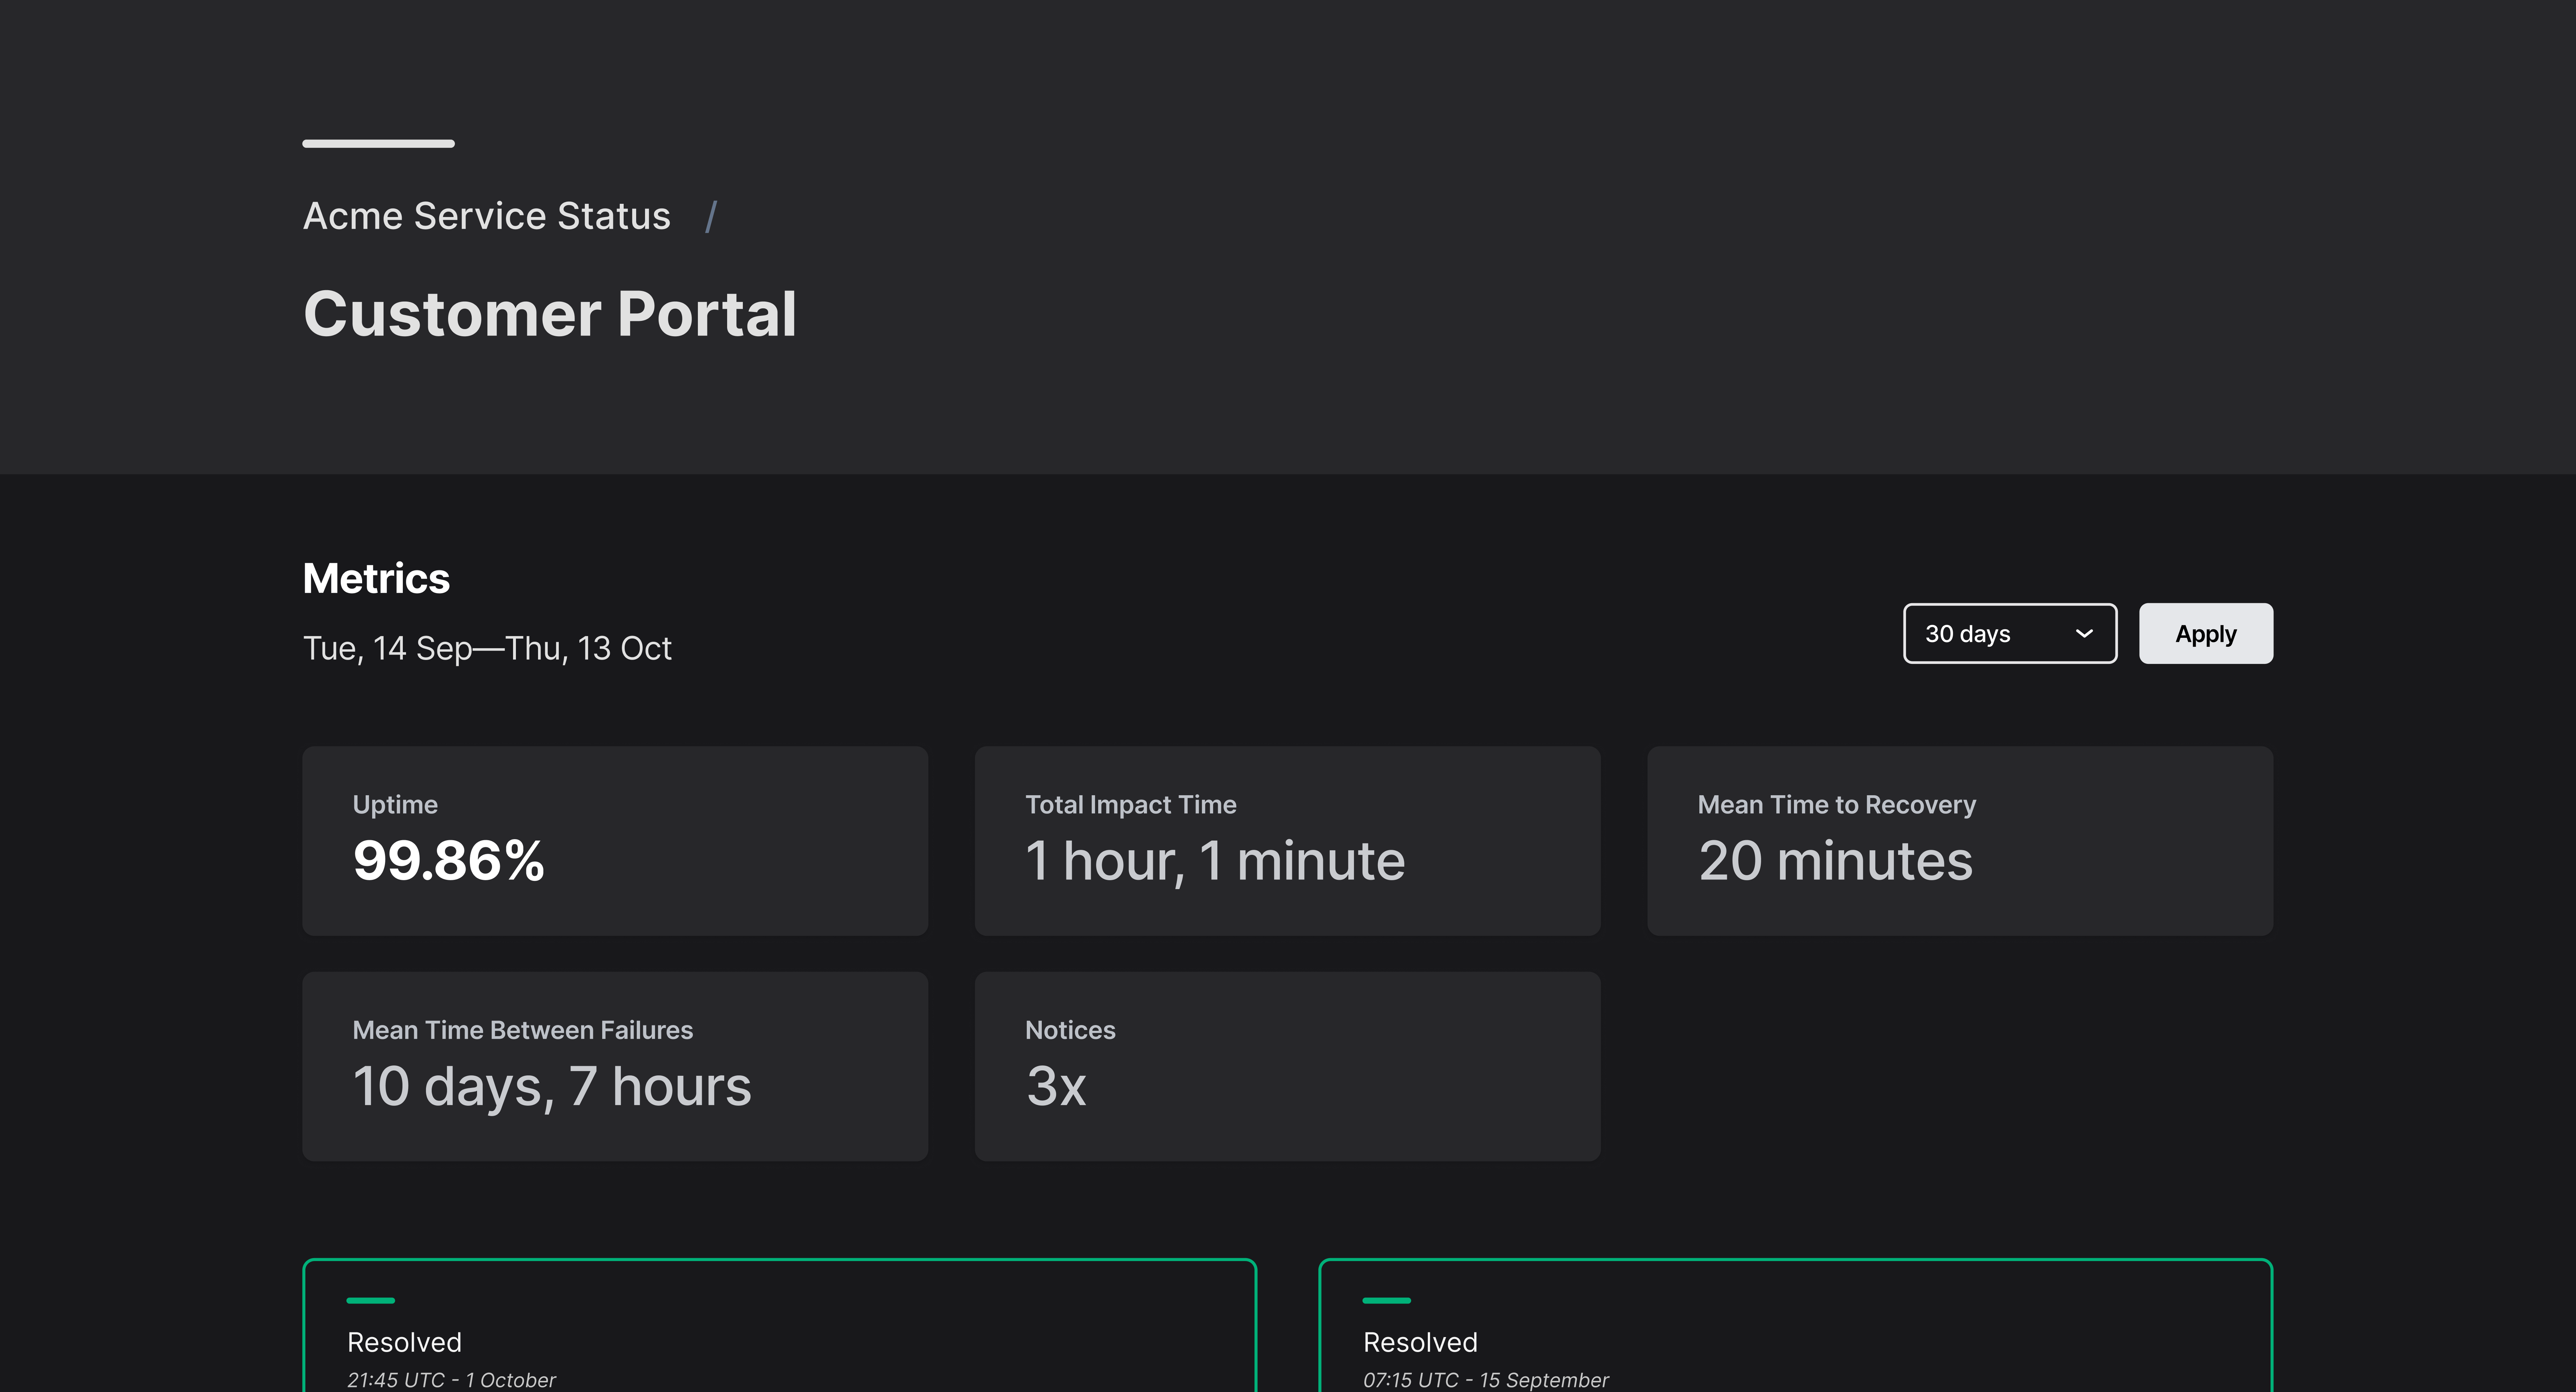Click the Resolved label on the left incident card
Viewport: 2576px width, 1392px height.
click(404, 1342)
